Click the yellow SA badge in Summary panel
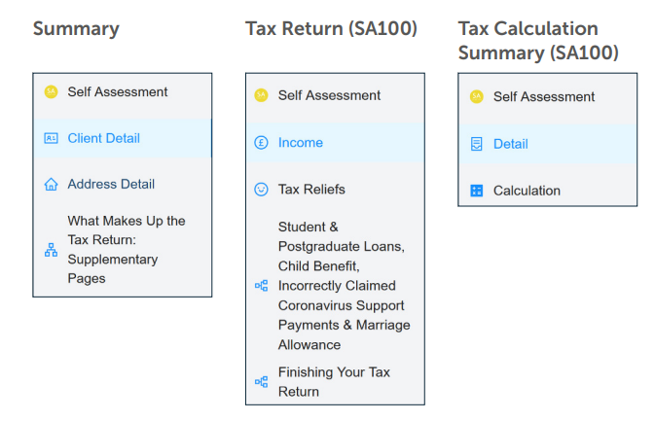 pyautogui.click(x=51, y=91)
